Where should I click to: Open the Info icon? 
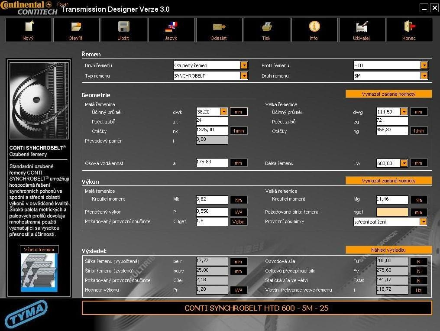[x=314, y=30]
